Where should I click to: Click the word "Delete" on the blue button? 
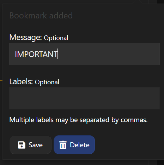point(80,145)
